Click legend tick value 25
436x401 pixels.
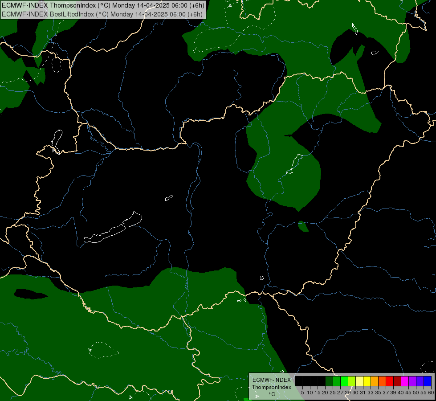(333, 393)
